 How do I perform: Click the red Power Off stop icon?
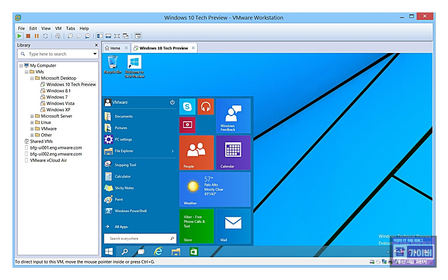tap(28, 36)
